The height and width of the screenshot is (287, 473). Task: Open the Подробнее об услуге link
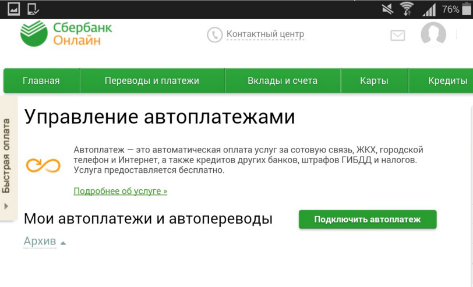(121, 191)
